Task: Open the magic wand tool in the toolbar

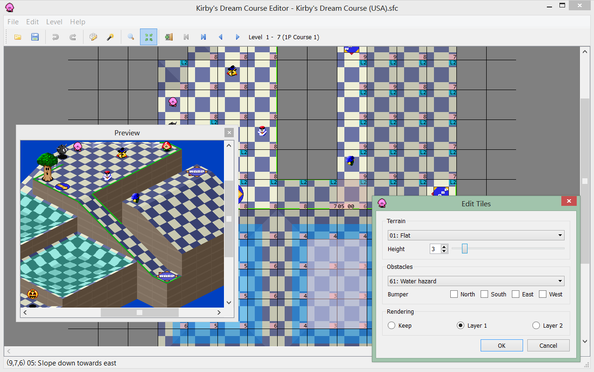Action: [x=111, y=37]
